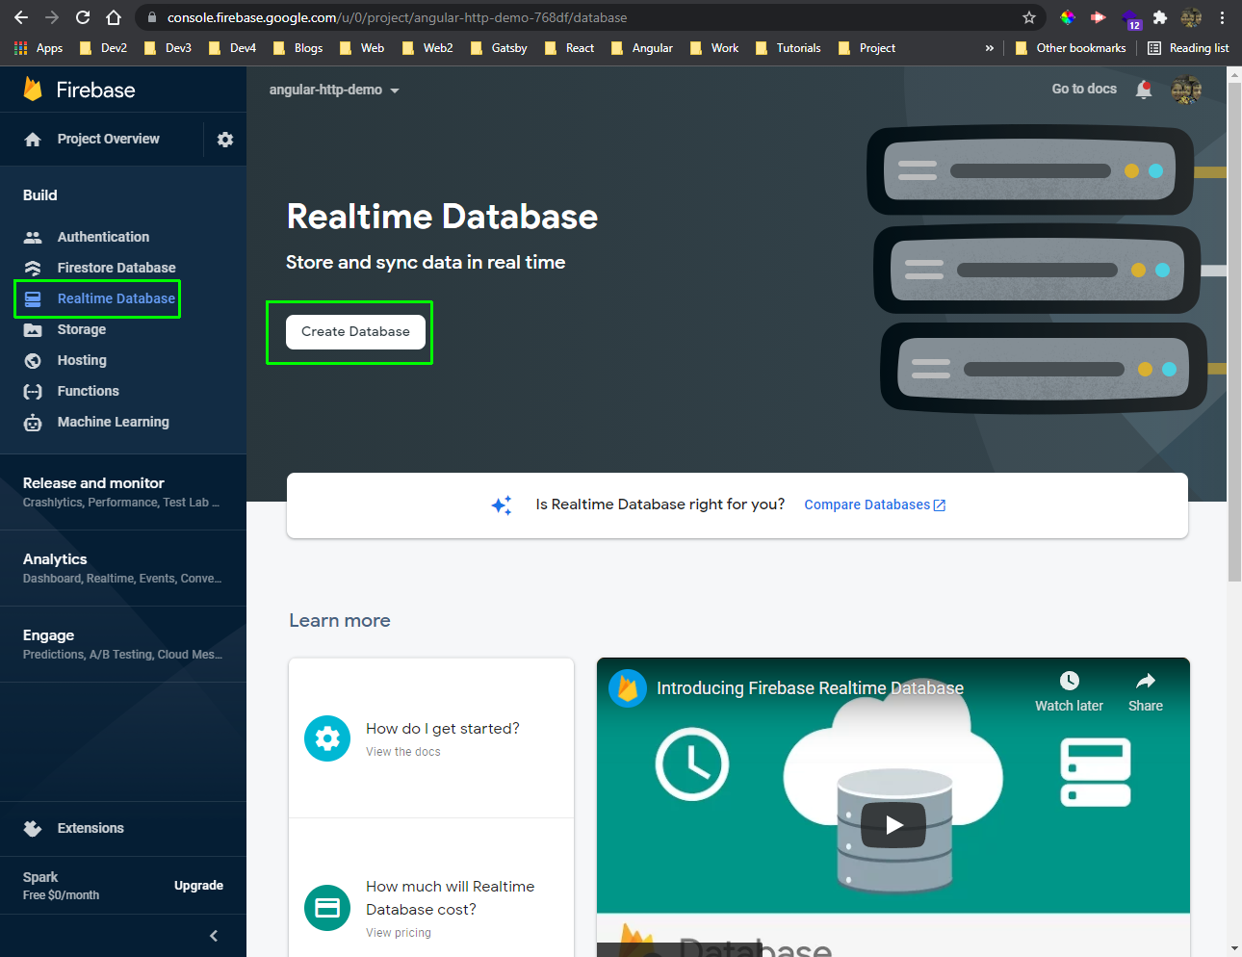Click the Compare Databases link
This screenshot has height=957, width=1242.
pyautogui.click(x=874, y=504)
